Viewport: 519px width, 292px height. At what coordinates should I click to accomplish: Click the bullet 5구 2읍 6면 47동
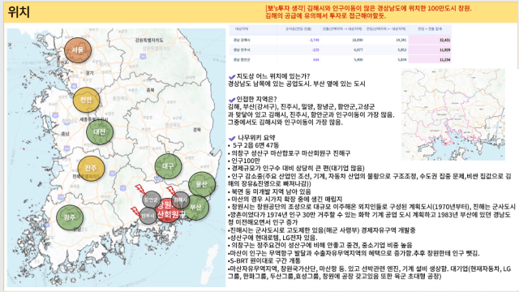coord(253,145)
